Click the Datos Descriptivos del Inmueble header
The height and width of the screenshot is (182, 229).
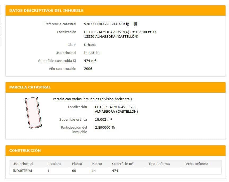[46, 11]
